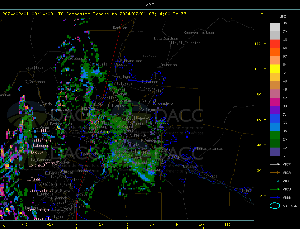Screen dimensions: 300x229
Task: Click the cyan VBCT arrow in the legend
Action: (x=275, y=181)
